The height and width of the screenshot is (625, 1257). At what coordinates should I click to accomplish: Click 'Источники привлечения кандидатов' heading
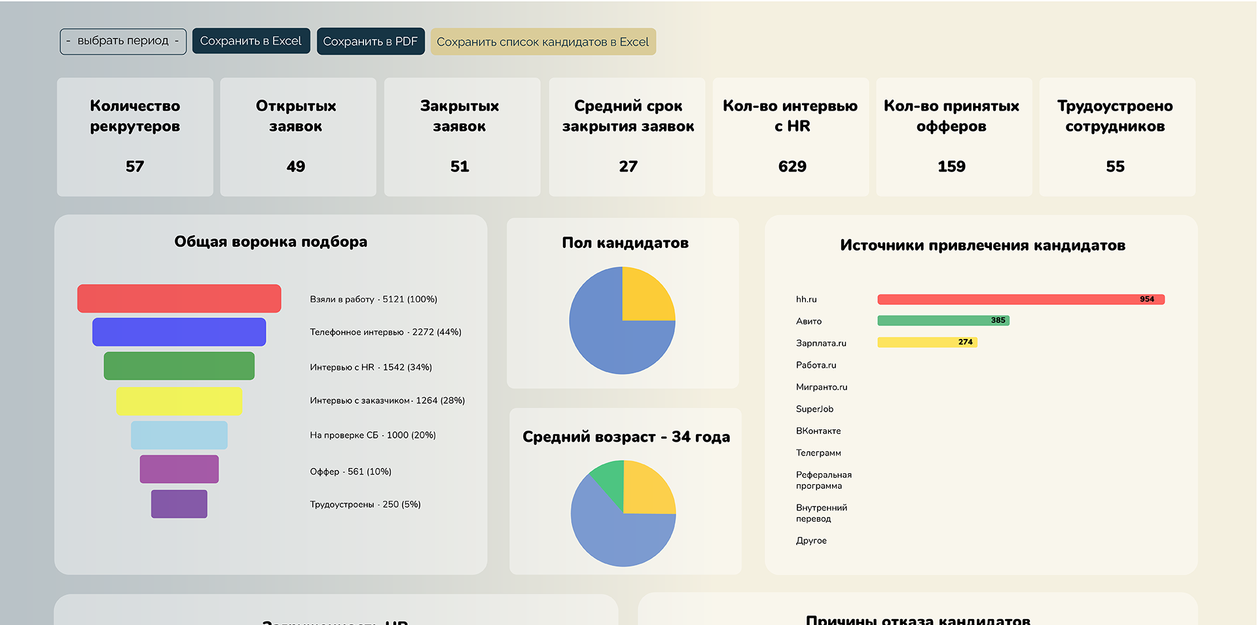tap(983, 245)
